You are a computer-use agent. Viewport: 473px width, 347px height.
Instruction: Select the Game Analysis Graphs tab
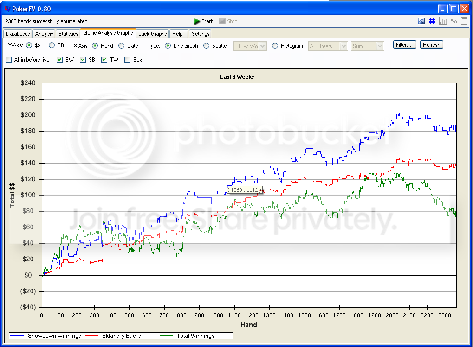108,33
